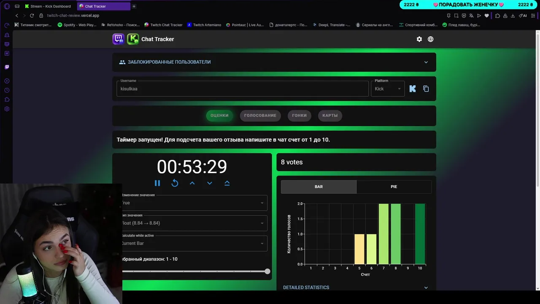Open the Spotify - Web Play... bookmark
The image size is (540, 304).
77,25
